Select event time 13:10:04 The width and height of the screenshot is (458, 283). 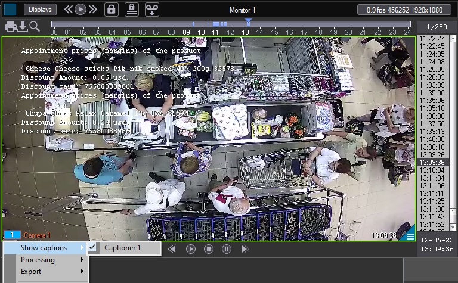pos(432,170)
